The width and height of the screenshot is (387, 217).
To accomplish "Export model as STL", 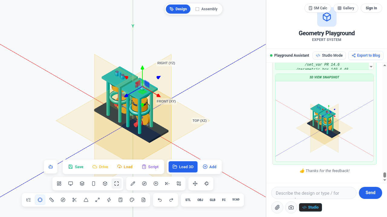I will click(188, 200).
